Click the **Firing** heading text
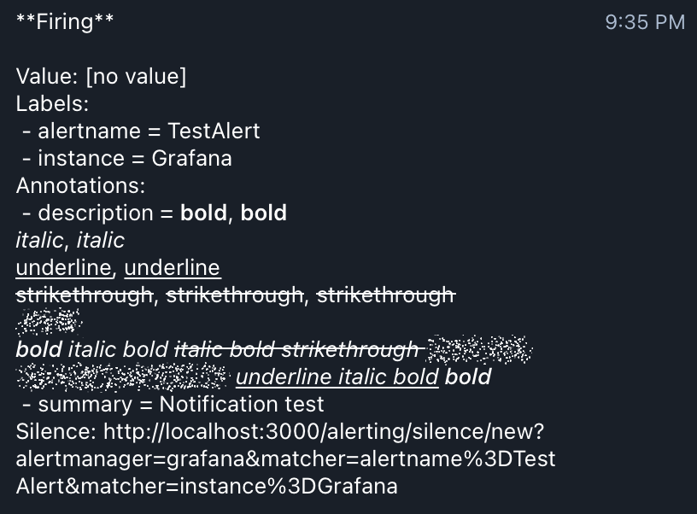The image size is (697, 514). point(65,21)
